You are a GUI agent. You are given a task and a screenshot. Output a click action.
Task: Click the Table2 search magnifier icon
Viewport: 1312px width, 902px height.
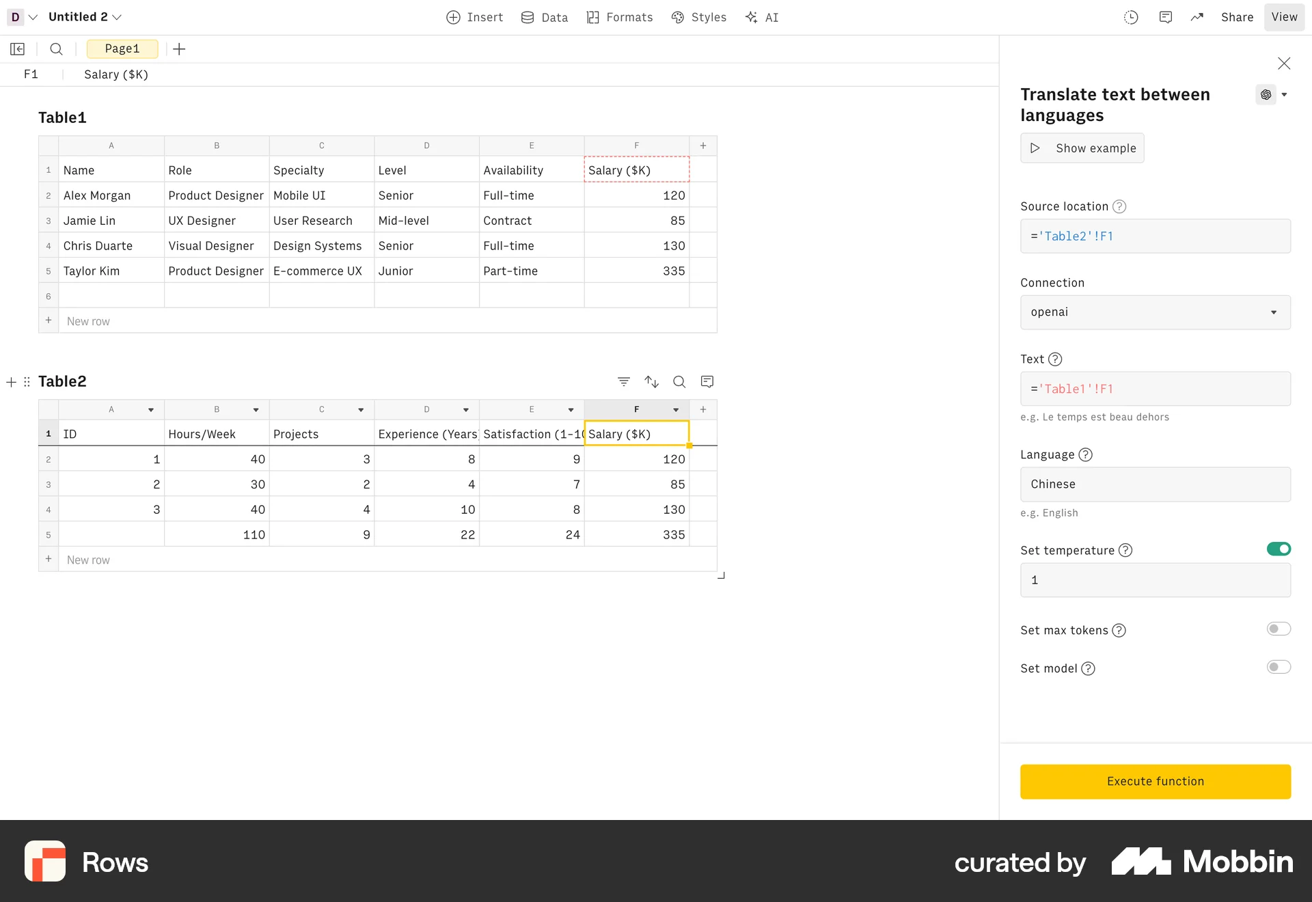(679, 381)
